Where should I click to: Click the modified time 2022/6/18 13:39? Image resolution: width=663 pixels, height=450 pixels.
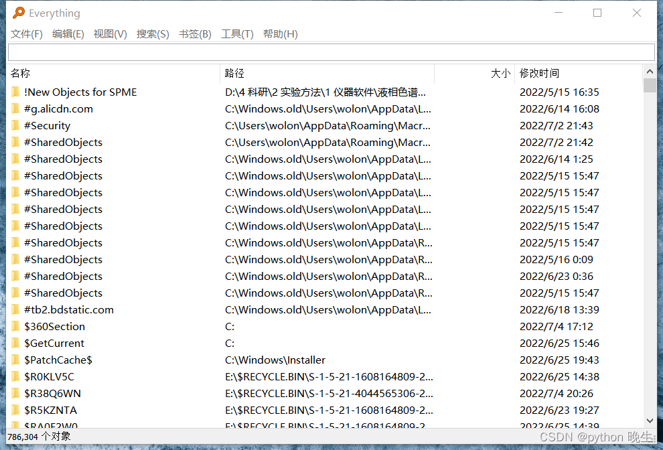point(559,309)
